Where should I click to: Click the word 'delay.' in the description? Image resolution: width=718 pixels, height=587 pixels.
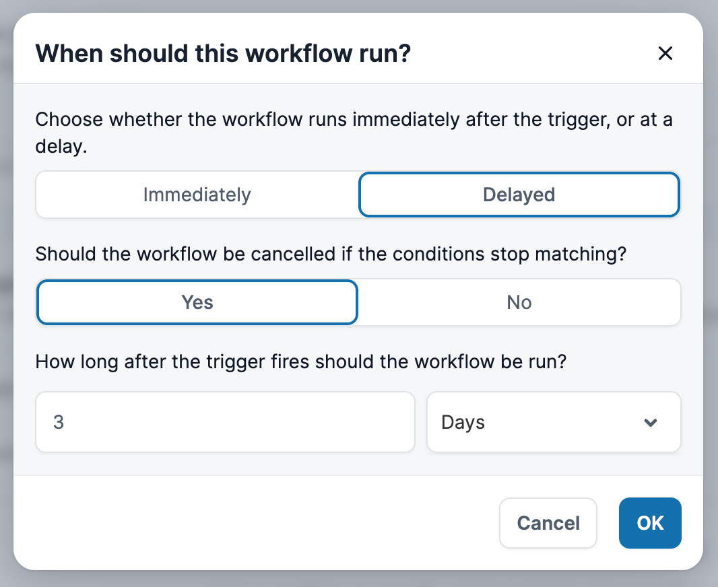tap(61, 147)
